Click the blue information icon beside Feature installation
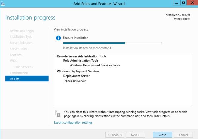198x139 pixels. (58, 38)
